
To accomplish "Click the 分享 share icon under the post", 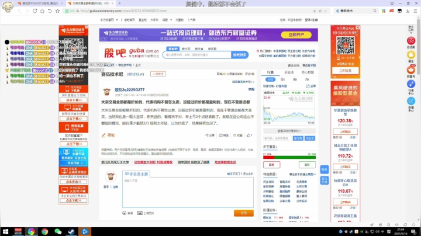I will coord(207,135).
